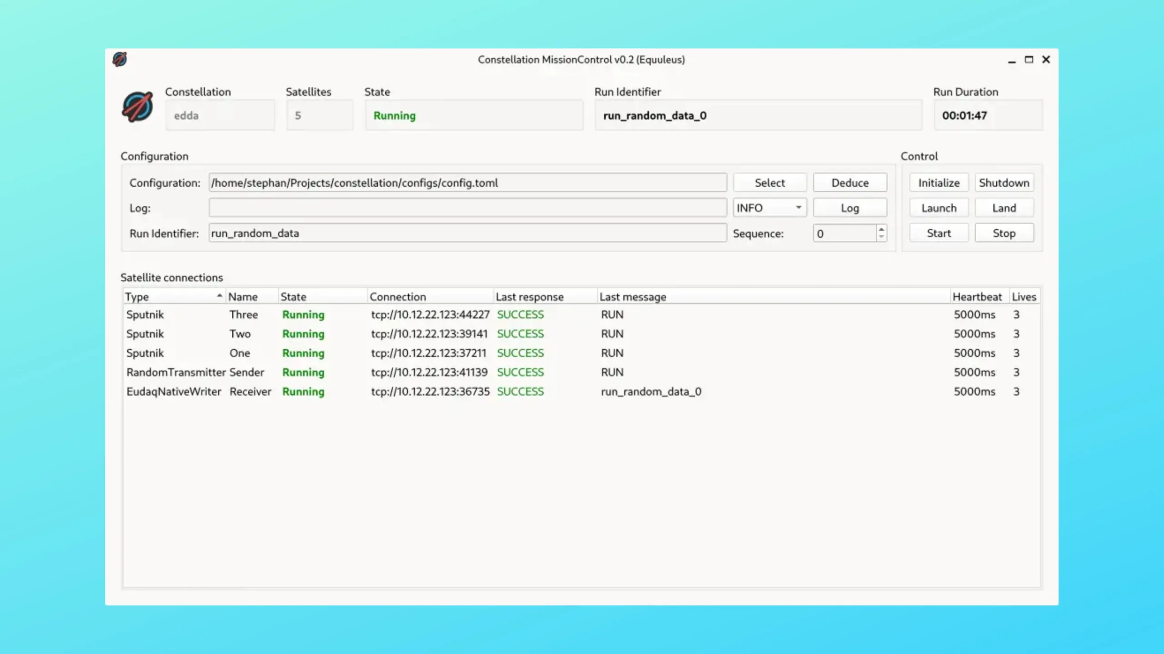Click connection tcp://10.12.22.123:39141
This screenshot has height=654, width=1164.
coord(429,334)
